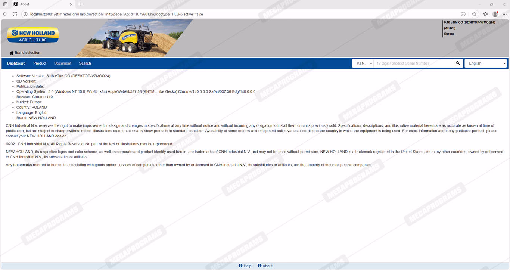This screenshot has width=510, height=270.
Task: Open the Document menu item
Action: click(x=63, y=63)
